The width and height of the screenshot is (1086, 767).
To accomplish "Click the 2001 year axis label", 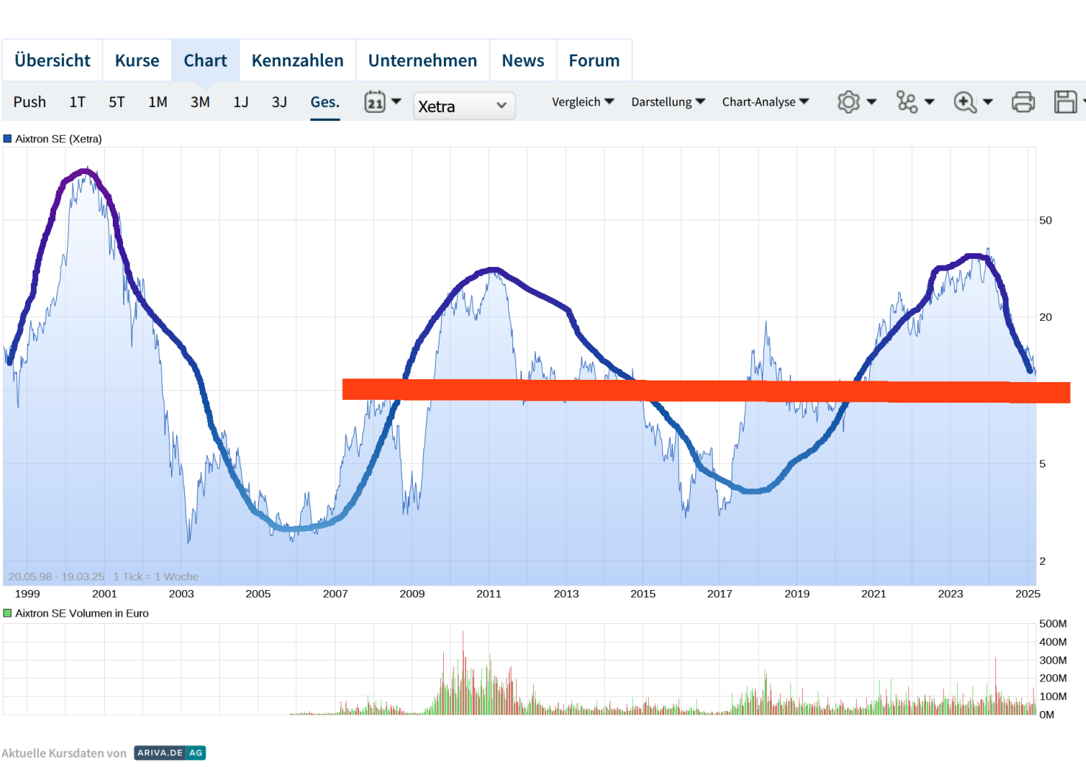I will 105,594.
